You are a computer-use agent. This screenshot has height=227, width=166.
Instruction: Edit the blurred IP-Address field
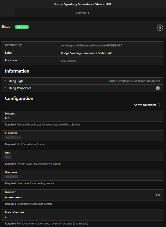point(82,136)
